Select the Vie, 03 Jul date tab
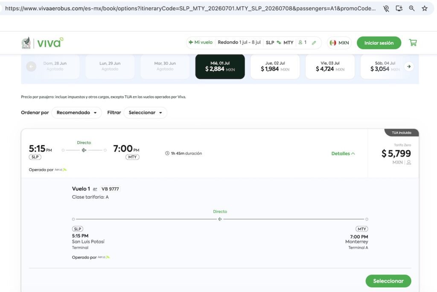This screenshot has width=437, height=292. tap(330, 66)
